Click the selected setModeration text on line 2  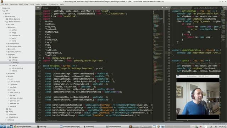click(x=85, y=14)
